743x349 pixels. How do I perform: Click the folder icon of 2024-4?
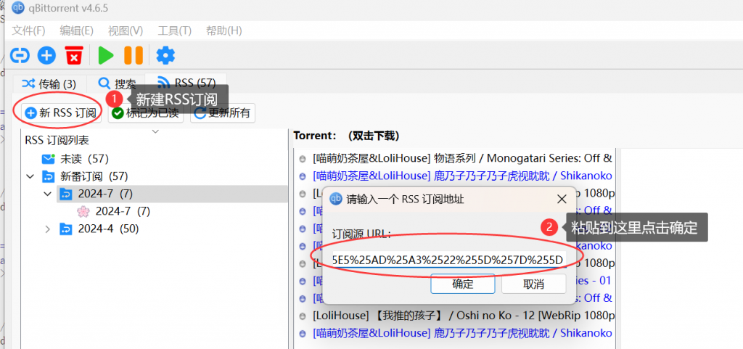pyautogui.click(x=66, y=229)
